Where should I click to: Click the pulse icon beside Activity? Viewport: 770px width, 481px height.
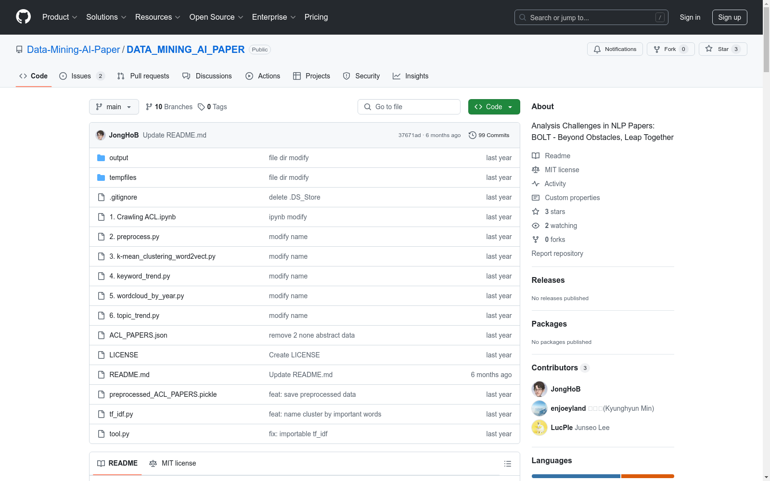click(x=536, y=184)
